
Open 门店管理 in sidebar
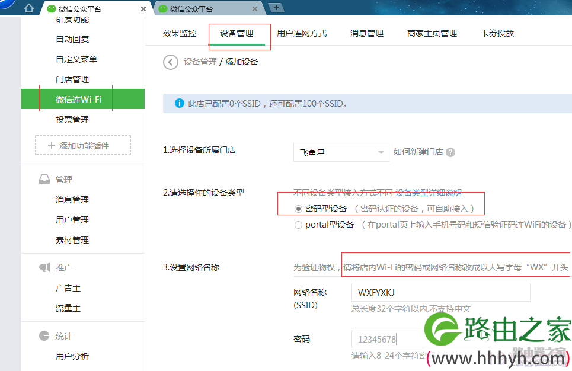72,79
